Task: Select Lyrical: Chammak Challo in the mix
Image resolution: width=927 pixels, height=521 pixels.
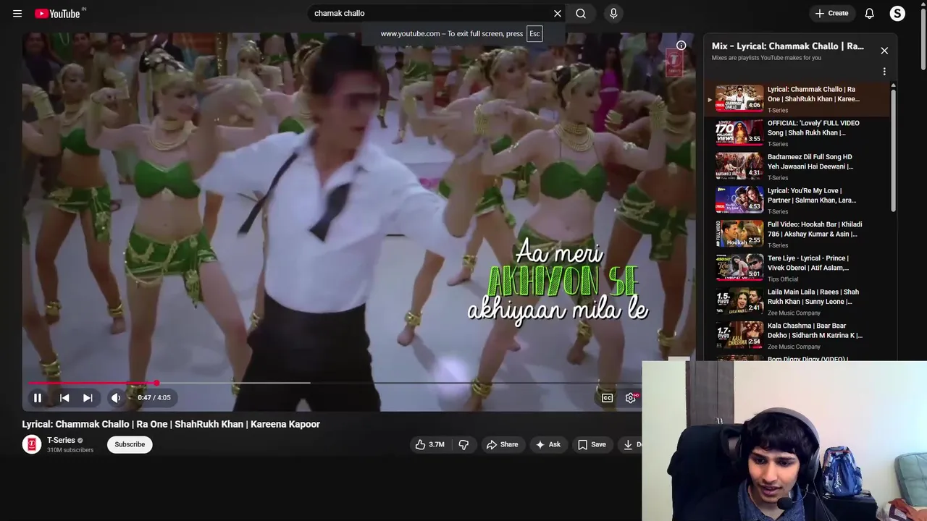Action: [797, 99]
